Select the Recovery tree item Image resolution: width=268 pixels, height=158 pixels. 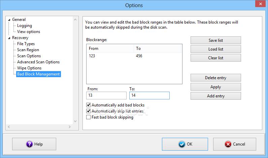click(x=20, y=38)
